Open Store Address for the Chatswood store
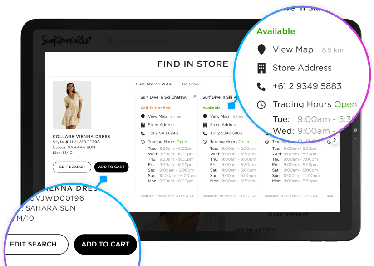 coord(162,125)
